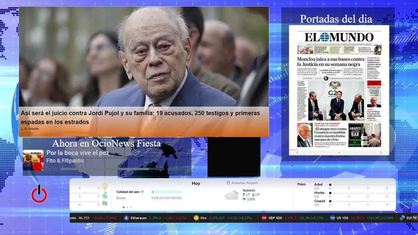This screenshot has height=235, width=418.
Task: Click the rain umbrella icon by 100%
Action: pos(244,199)
